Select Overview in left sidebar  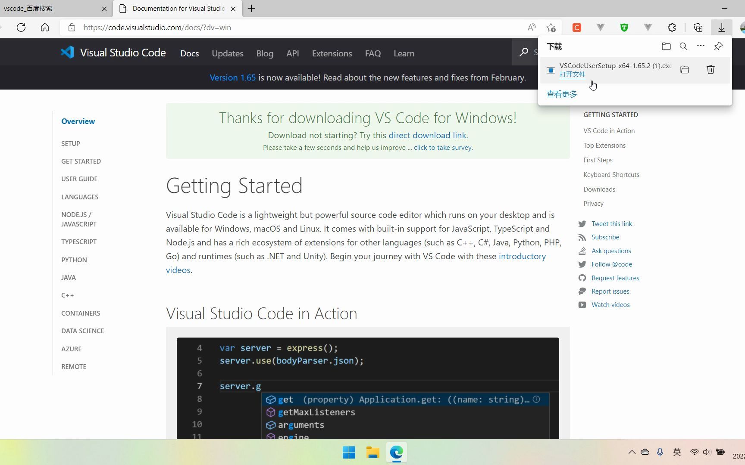(x=78, y=121)
